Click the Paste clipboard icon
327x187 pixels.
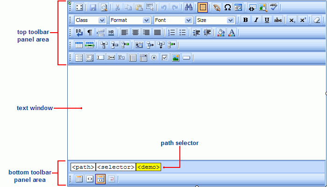point(139,7)
